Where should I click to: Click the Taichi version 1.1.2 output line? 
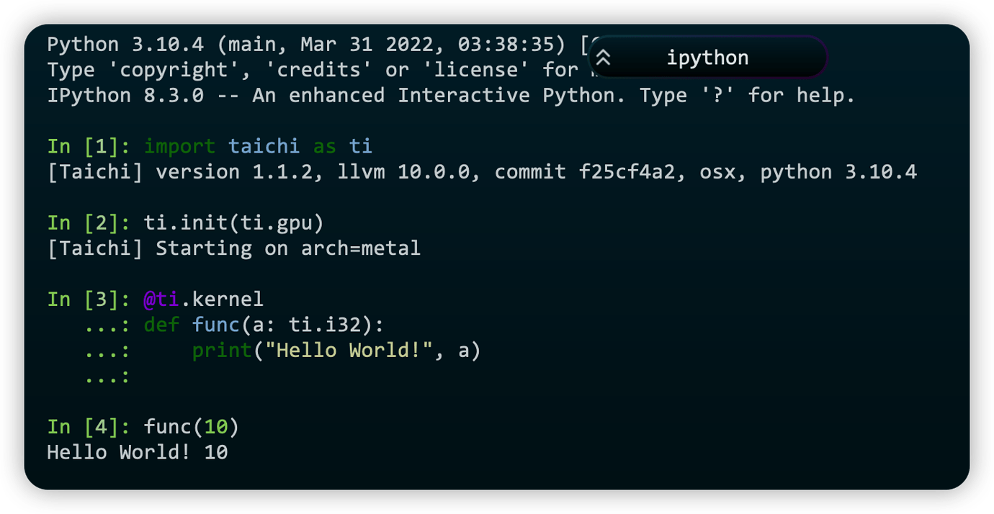point(481,172)
